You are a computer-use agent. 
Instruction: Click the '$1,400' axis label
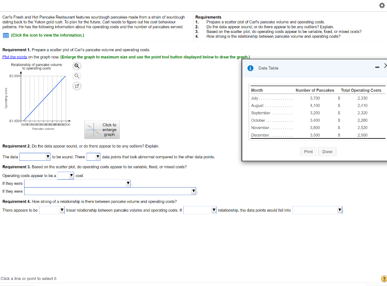(x=14, y=121)
